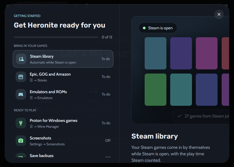Click the dark purple tile in top row
Image resolution: width=234 pixels, height=167 pixels.
[181, 53]
